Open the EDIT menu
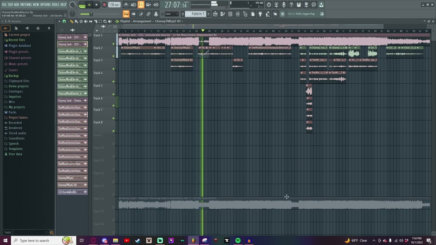 pyautogui.click(x=11, y=5)
